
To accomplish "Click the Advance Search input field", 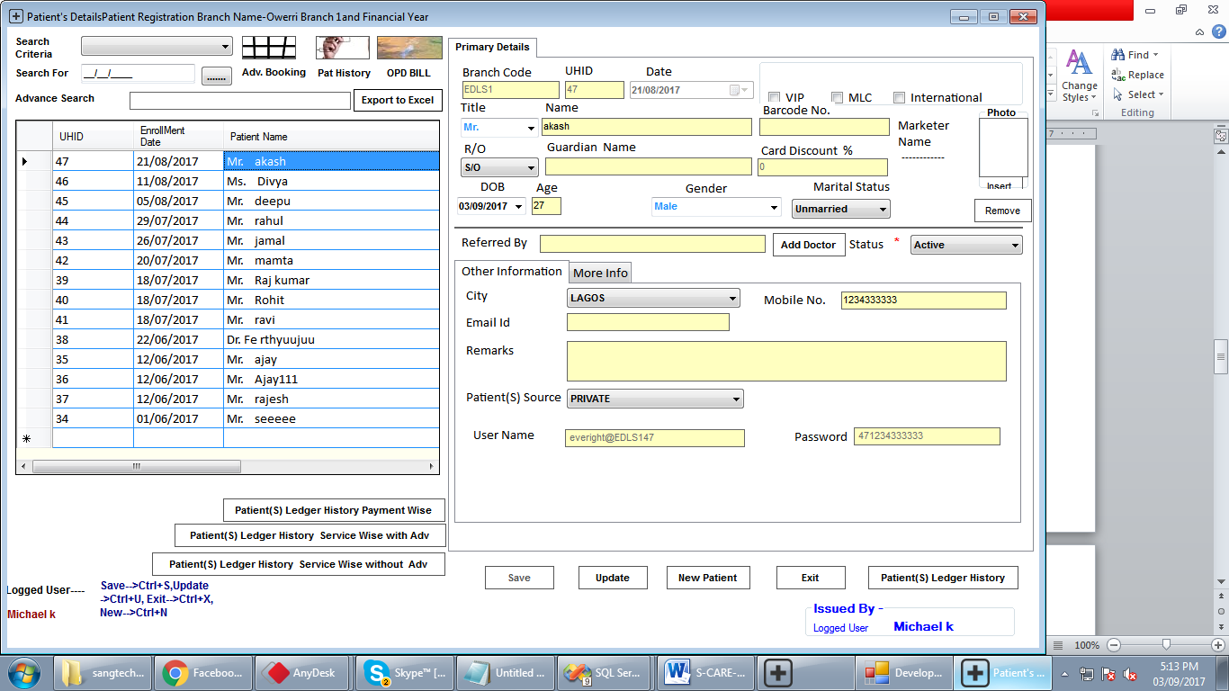I will 240,101.
